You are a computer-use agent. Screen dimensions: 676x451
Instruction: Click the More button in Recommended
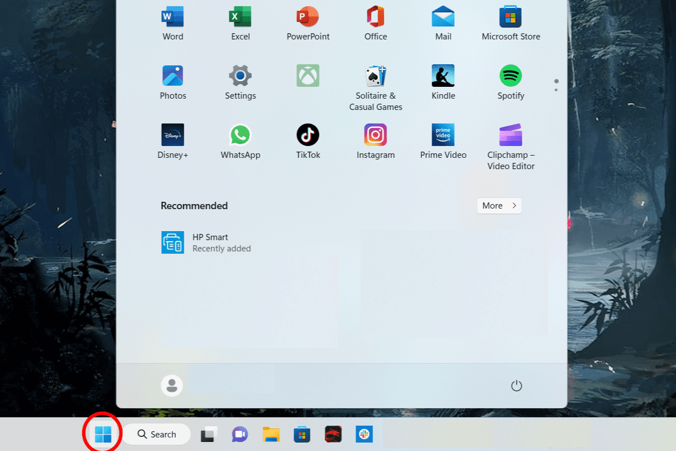point(499,206)
